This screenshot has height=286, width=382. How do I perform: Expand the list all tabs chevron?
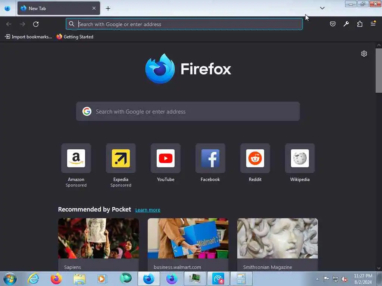click(x=322, y=8)
